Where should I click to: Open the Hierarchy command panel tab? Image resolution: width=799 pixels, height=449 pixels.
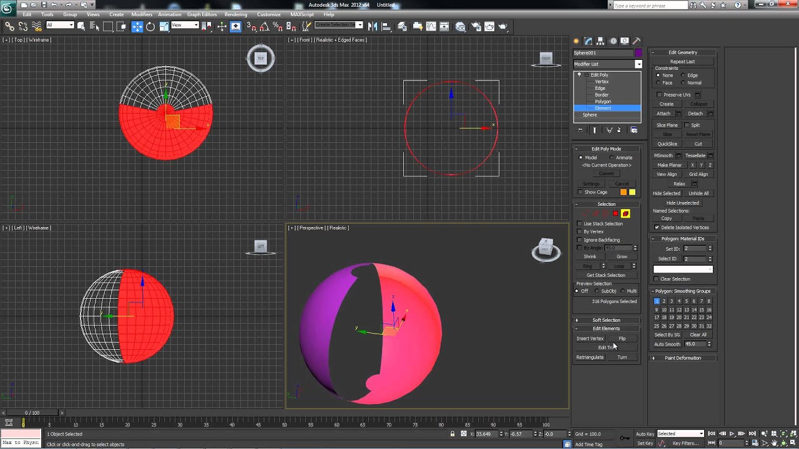pos(600,41)
